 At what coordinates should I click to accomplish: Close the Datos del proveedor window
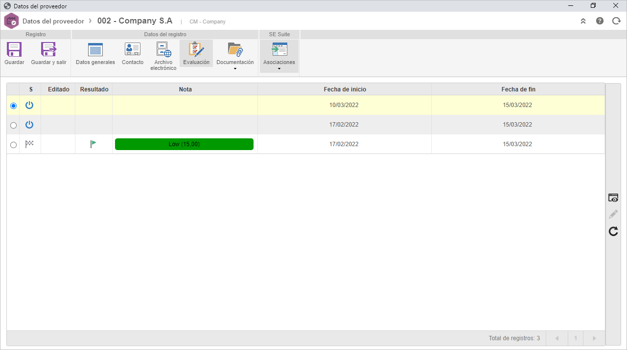(x=616, y=6)
